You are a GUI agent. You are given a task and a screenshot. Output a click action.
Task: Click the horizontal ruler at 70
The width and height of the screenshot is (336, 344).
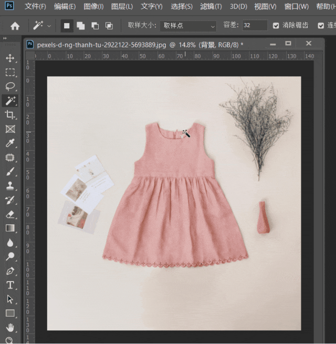[180, 56]
